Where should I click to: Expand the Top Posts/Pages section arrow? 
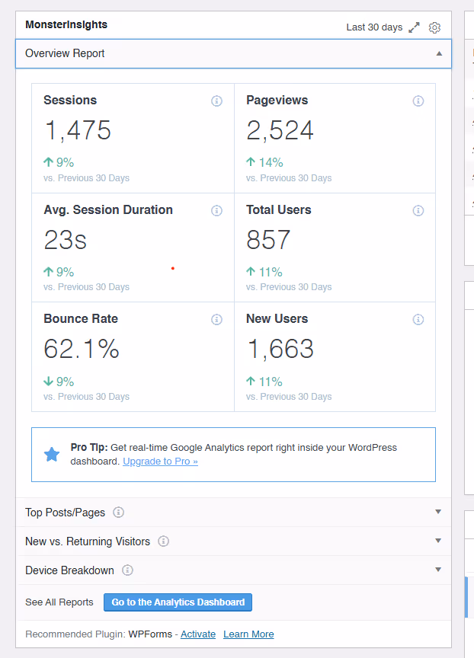click(x=438, y=512)
